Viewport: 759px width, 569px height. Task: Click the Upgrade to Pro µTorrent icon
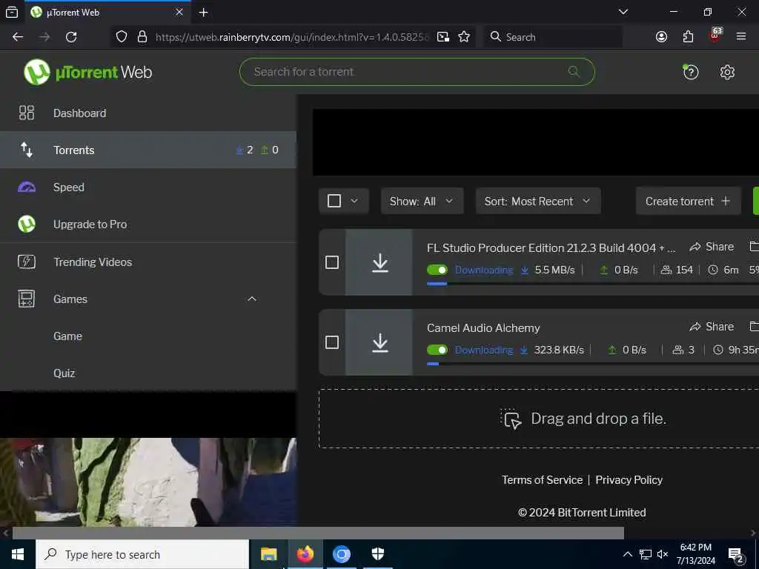pos(26,224)
